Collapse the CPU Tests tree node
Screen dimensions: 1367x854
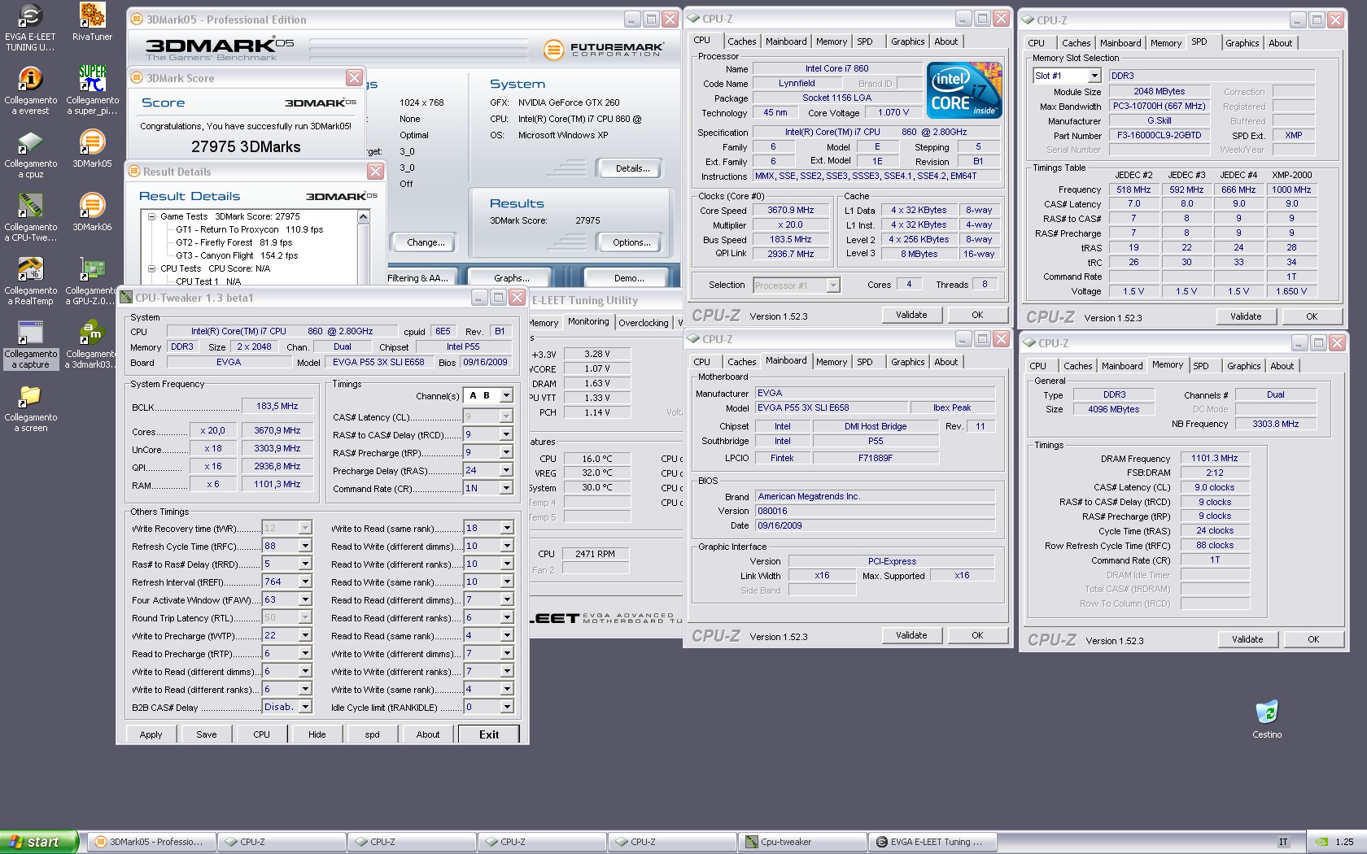pyautogui.click(x=151, y=268)
